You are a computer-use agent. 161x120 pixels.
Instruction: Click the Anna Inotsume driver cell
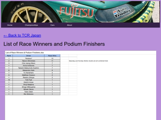pos(29,65)
